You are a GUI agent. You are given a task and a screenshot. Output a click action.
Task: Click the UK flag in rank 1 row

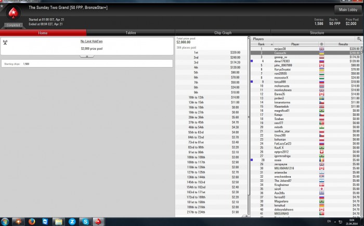(321, 49)
